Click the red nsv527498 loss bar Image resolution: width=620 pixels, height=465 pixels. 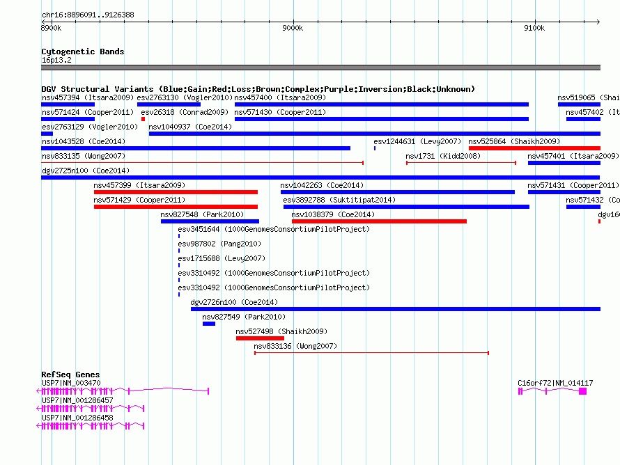[x=260, y=338]
